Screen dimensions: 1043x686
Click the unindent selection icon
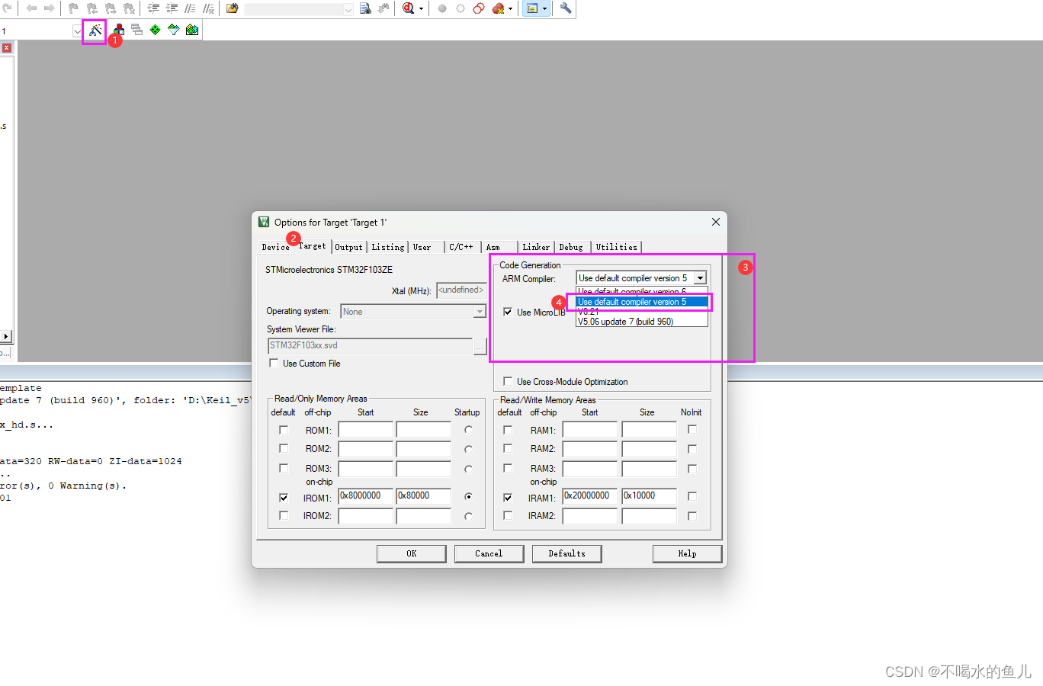[172, 8]
